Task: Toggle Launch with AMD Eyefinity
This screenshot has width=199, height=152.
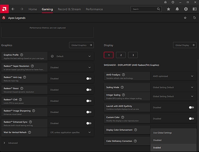Action: pos(191,107)
